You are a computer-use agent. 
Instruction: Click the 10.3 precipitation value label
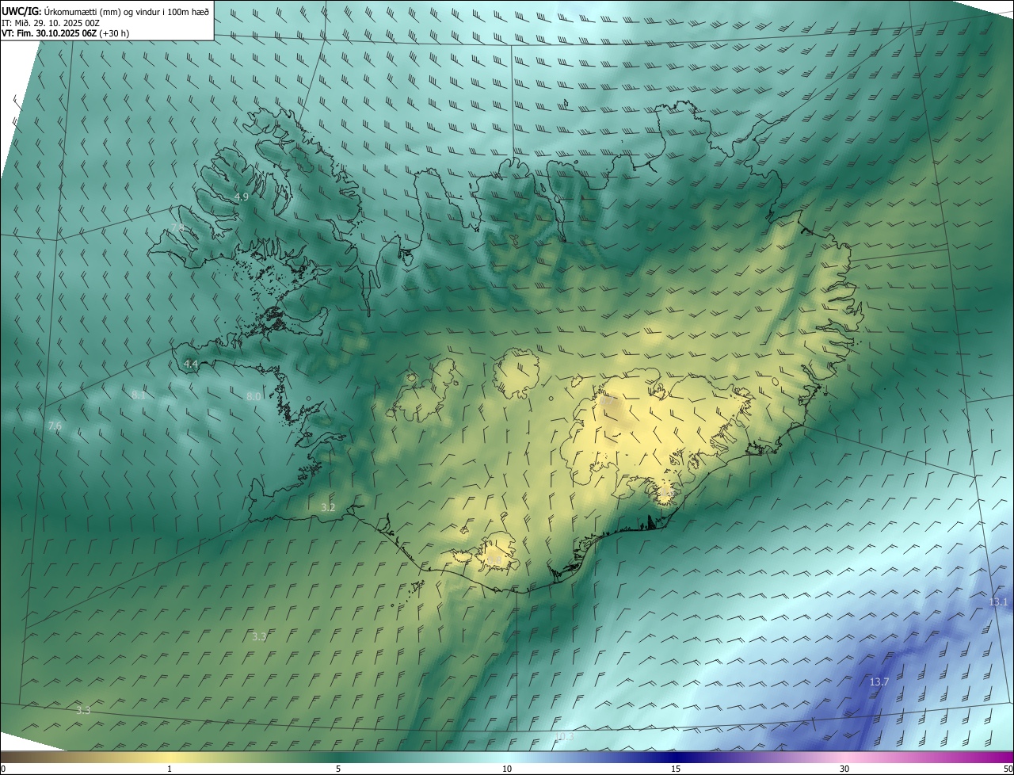coord(563,737)
